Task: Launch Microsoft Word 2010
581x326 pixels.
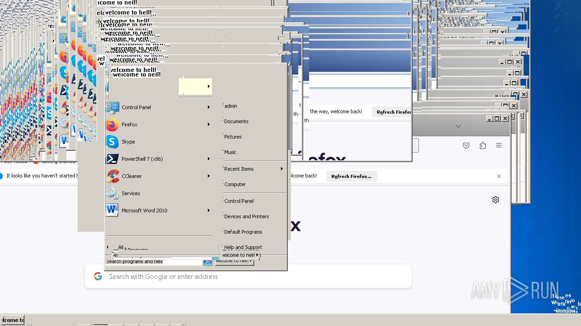Action: pos(159,211)
